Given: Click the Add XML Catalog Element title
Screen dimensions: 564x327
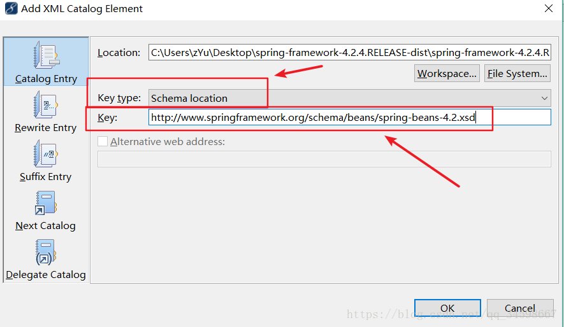Looking at the screenshot, I should click(x=82, y=9).
